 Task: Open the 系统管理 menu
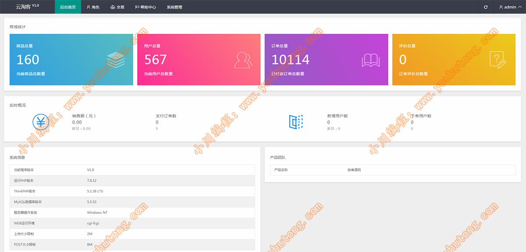coord(174,7)
